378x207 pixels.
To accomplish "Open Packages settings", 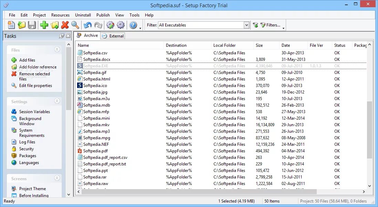I will click(28, 156).
